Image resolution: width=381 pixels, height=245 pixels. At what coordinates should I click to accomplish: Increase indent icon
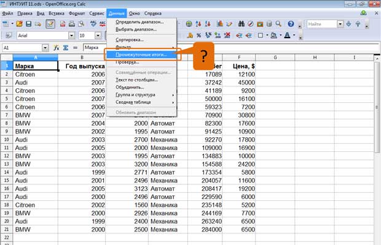tap(248, 36)
